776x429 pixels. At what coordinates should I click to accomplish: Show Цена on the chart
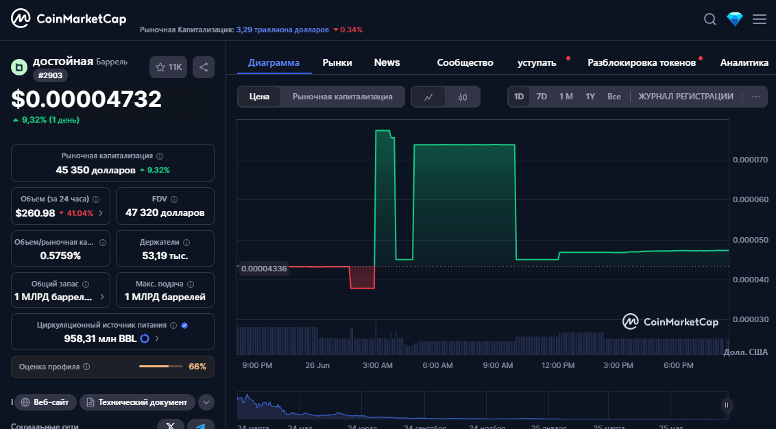[x=259, y=97]
